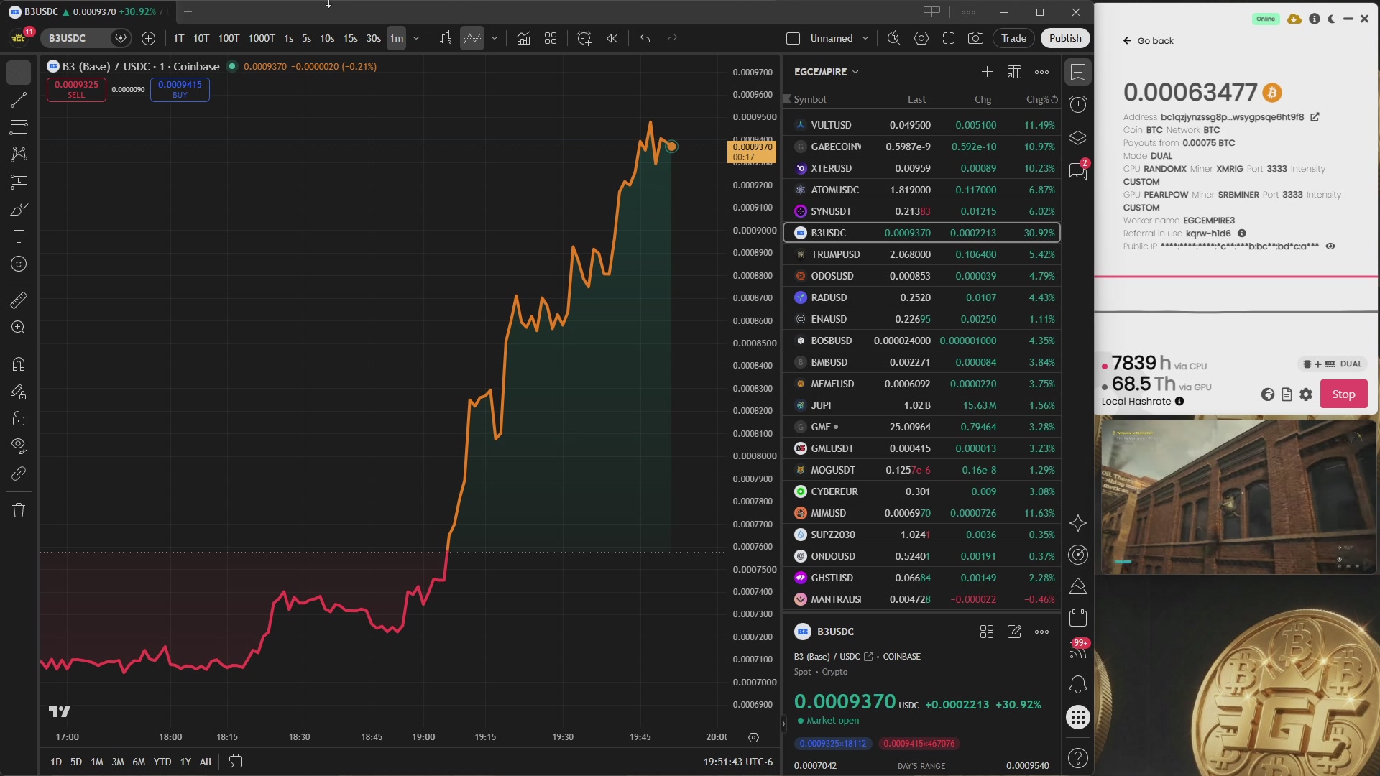Toggle hide all drawings eye icon

(19, 445)
